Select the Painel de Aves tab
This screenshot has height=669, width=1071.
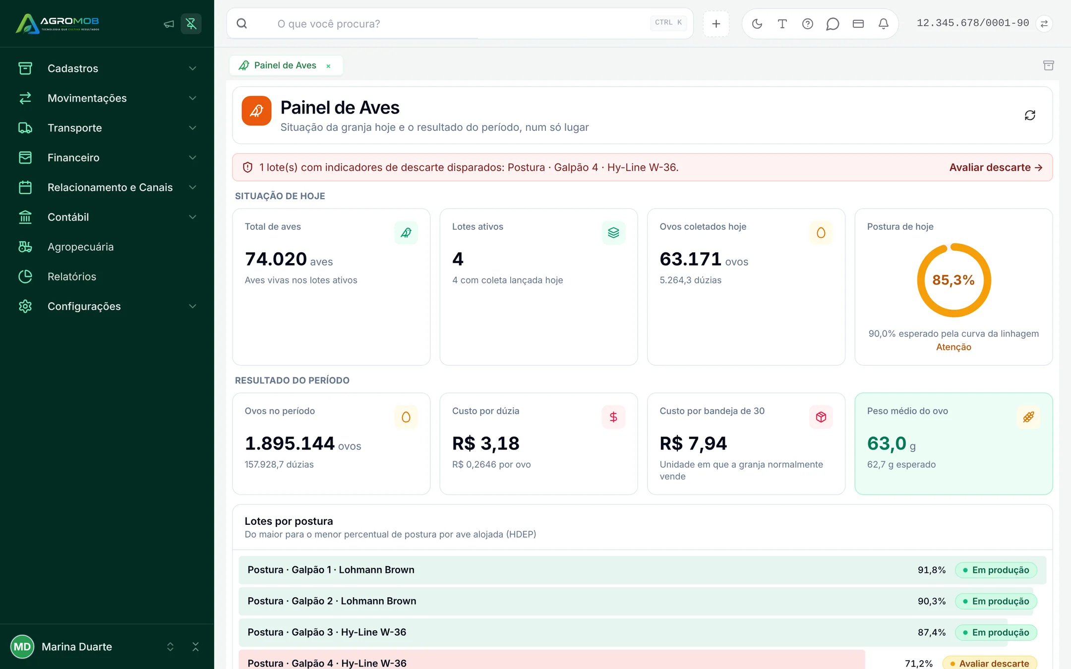pos(285,65)
